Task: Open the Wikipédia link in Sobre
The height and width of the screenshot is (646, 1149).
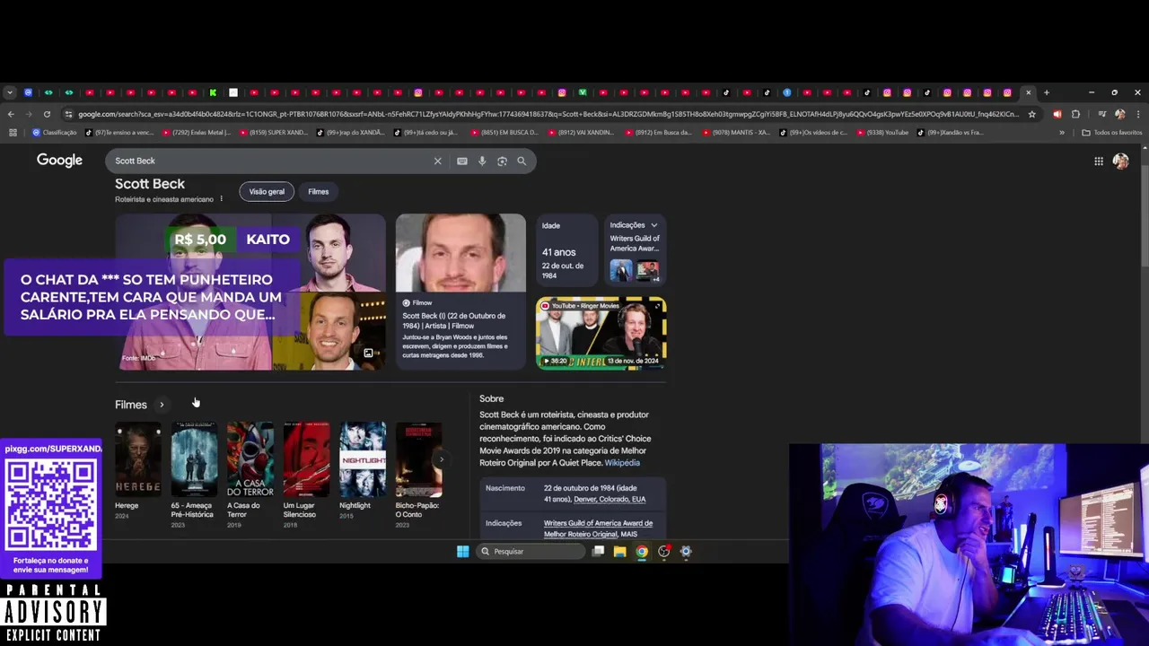Action: click(622, 463)
